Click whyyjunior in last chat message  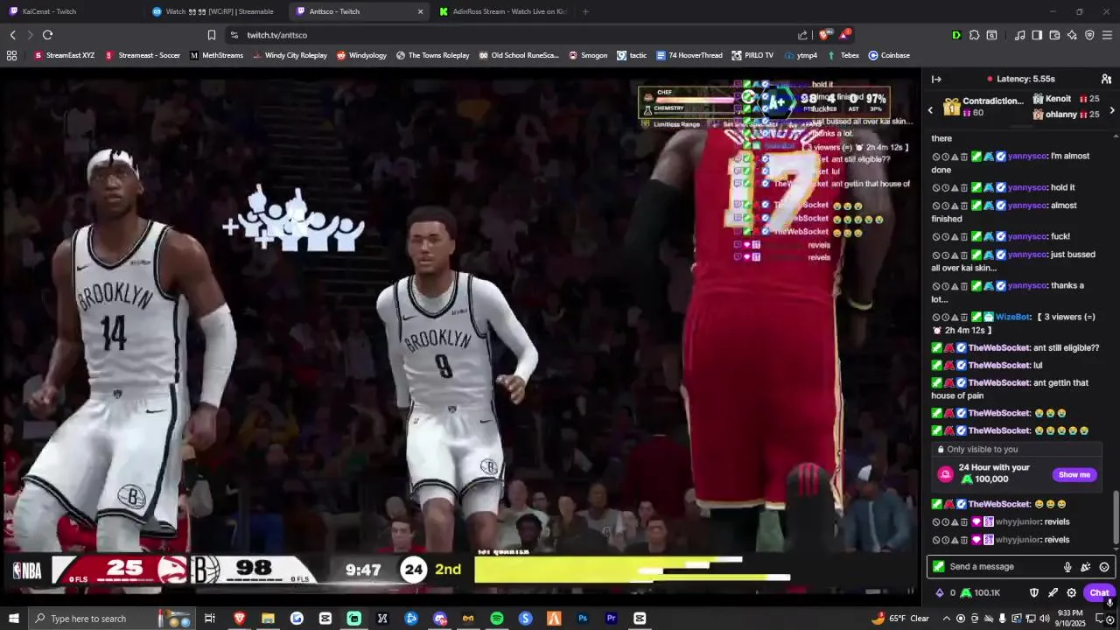coord(1019,540)
